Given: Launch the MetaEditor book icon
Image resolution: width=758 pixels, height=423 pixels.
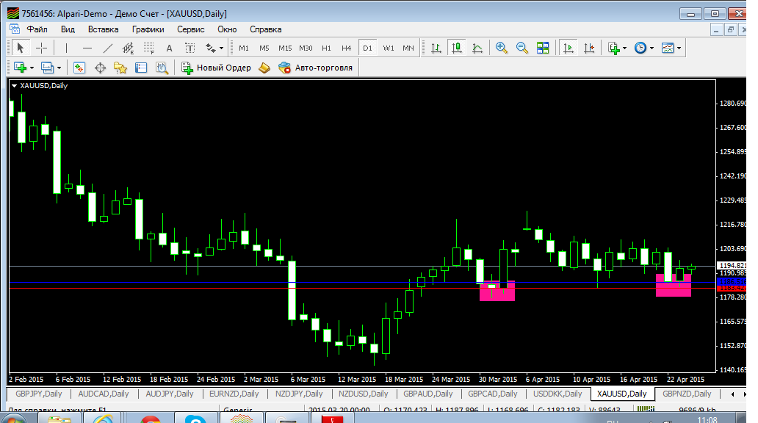Looking at the screenshot, I should click(264, 68).
